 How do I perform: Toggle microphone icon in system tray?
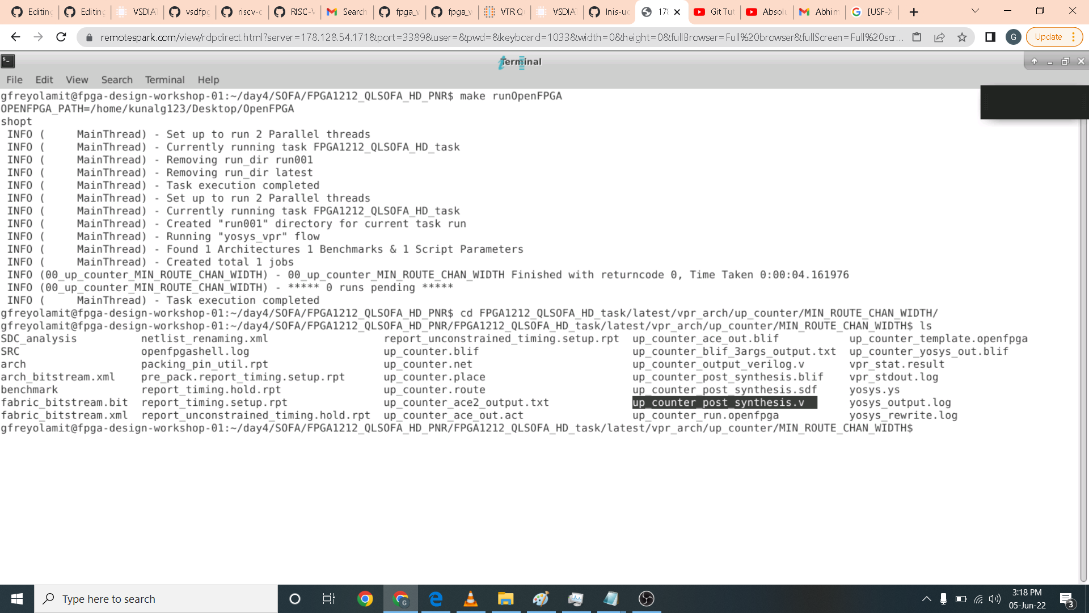[x=943, y=599]
